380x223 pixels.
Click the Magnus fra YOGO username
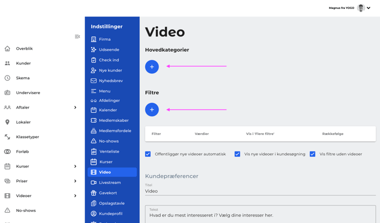tap(341, 8)
